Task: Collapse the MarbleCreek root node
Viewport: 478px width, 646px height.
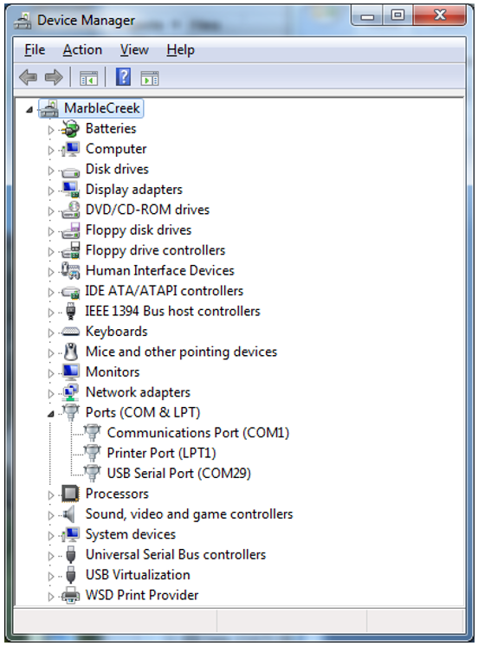Action: pos(29,110)
